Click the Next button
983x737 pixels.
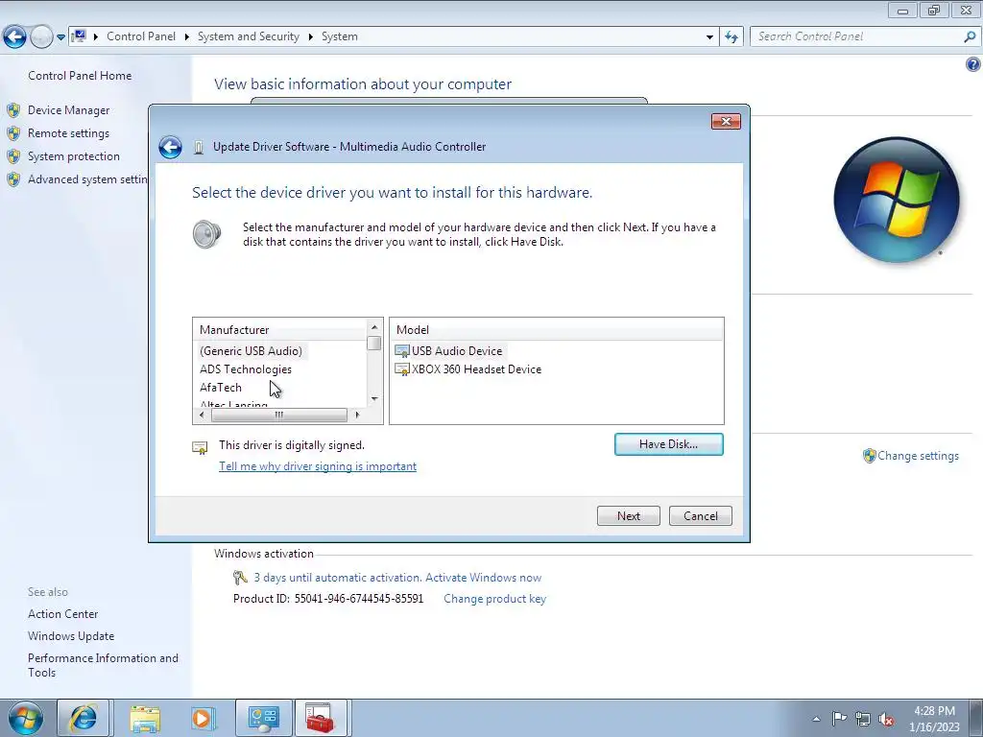click(628, 515)
